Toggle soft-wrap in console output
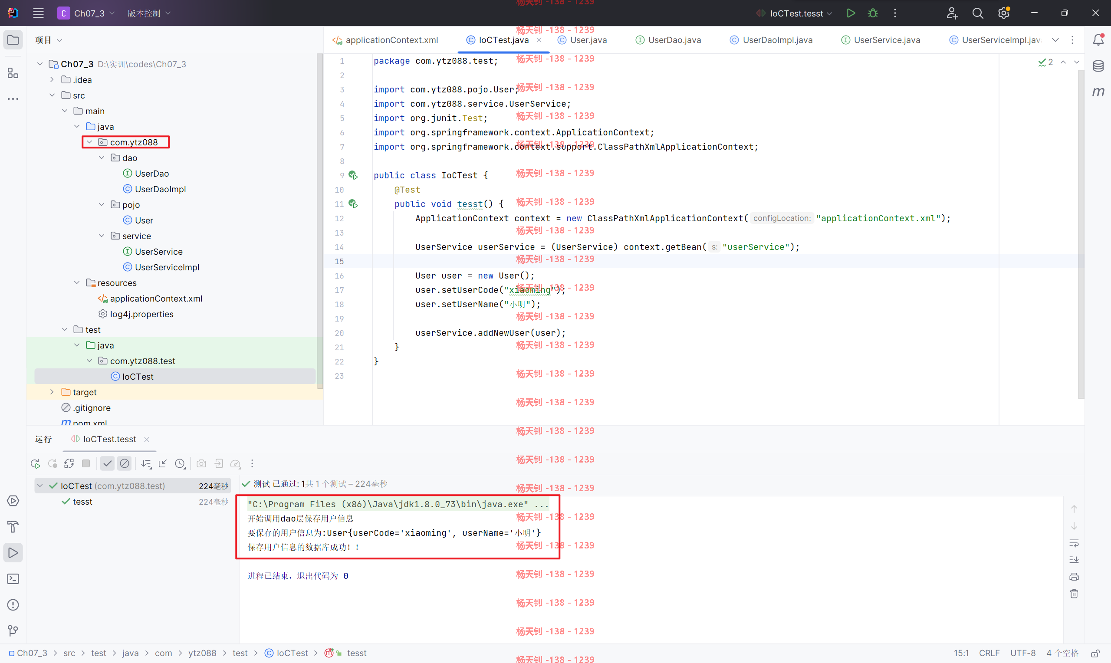 [x=1074, y=543]
